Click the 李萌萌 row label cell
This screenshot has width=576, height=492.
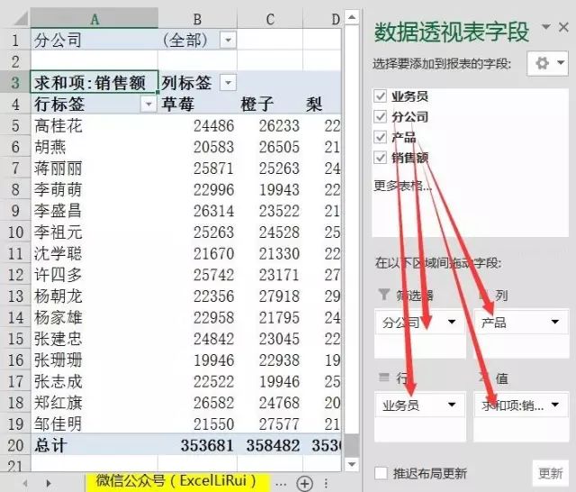point(94,190)
